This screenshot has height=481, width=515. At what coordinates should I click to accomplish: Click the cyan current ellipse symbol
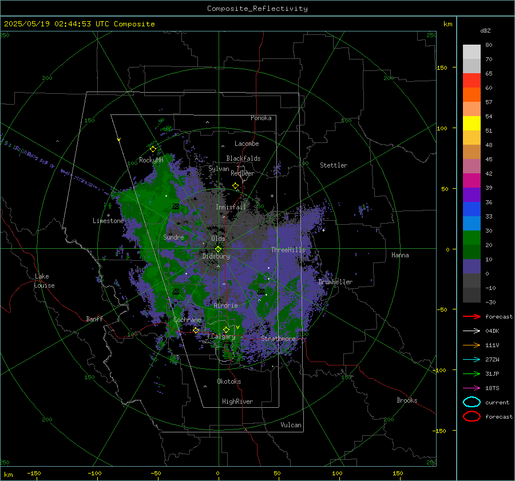pyautogui.click(x=472, y=402)
